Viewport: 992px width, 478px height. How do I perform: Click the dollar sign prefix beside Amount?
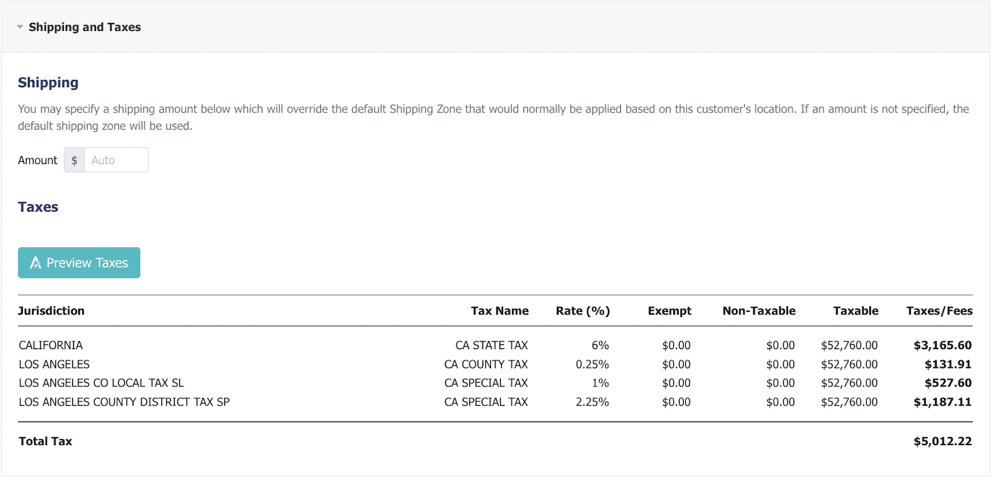[74, 160]
